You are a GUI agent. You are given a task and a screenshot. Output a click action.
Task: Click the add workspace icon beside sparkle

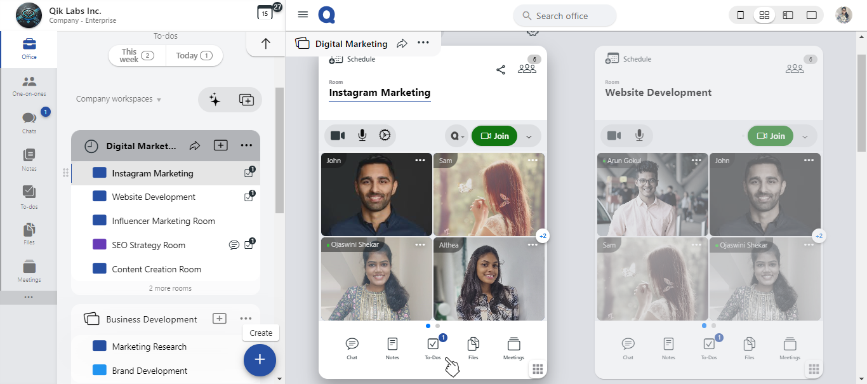246,100
